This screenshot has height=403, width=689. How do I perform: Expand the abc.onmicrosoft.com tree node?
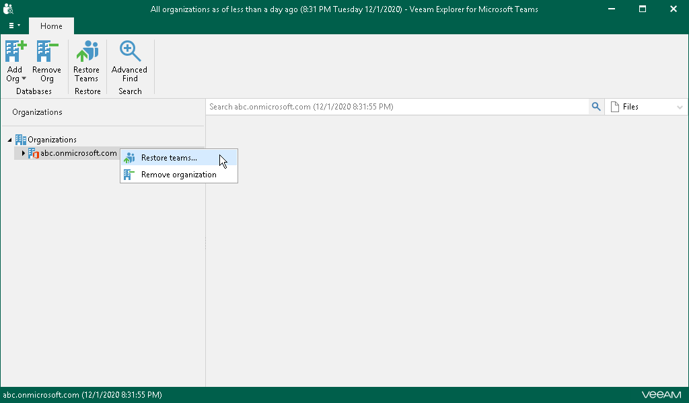click(24, 153)
